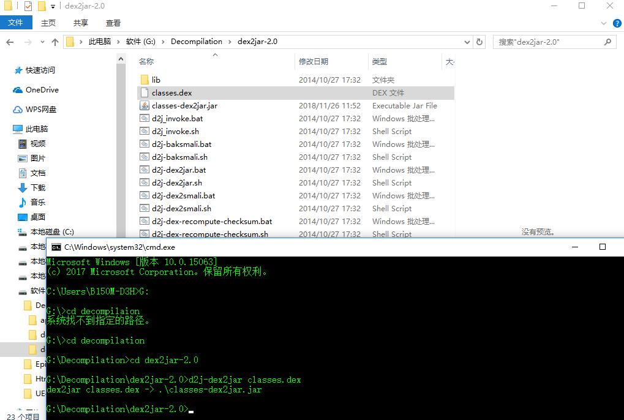Select classes.dex file icon
Viewport: 624px width, 420px height.
[145, 92]
